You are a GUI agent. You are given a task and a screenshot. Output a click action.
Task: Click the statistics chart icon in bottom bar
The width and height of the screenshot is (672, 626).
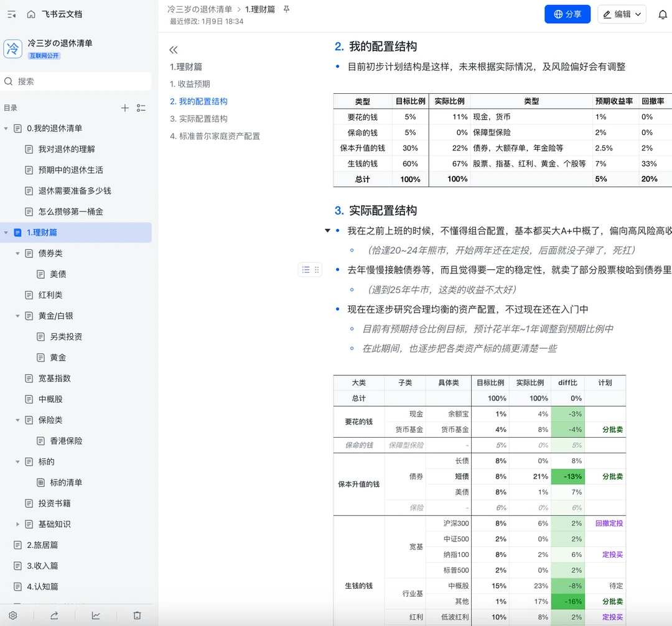(96, 615)
